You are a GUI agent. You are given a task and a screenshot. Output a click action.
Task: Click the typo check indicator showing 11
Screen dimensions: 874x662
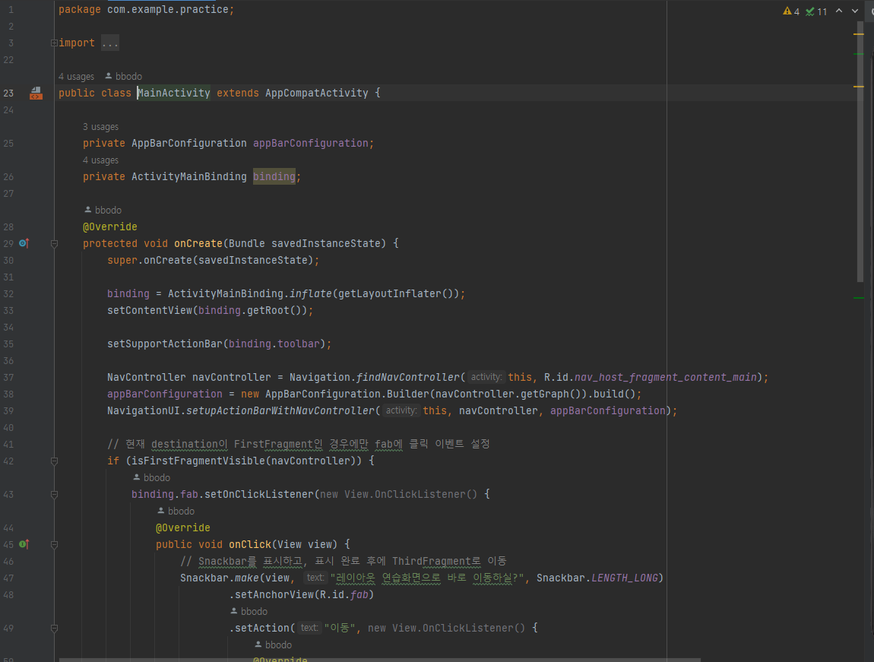pos(816,11)
